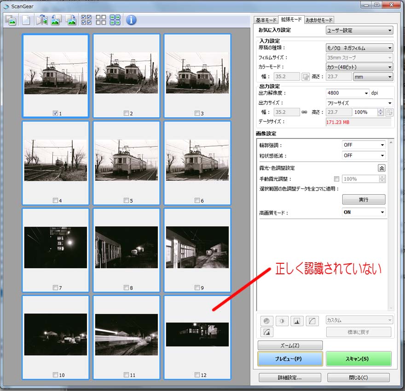Click the thumbnail view toggle icon in toolbar
Screen dimensions: 405x391
point(11,20)
